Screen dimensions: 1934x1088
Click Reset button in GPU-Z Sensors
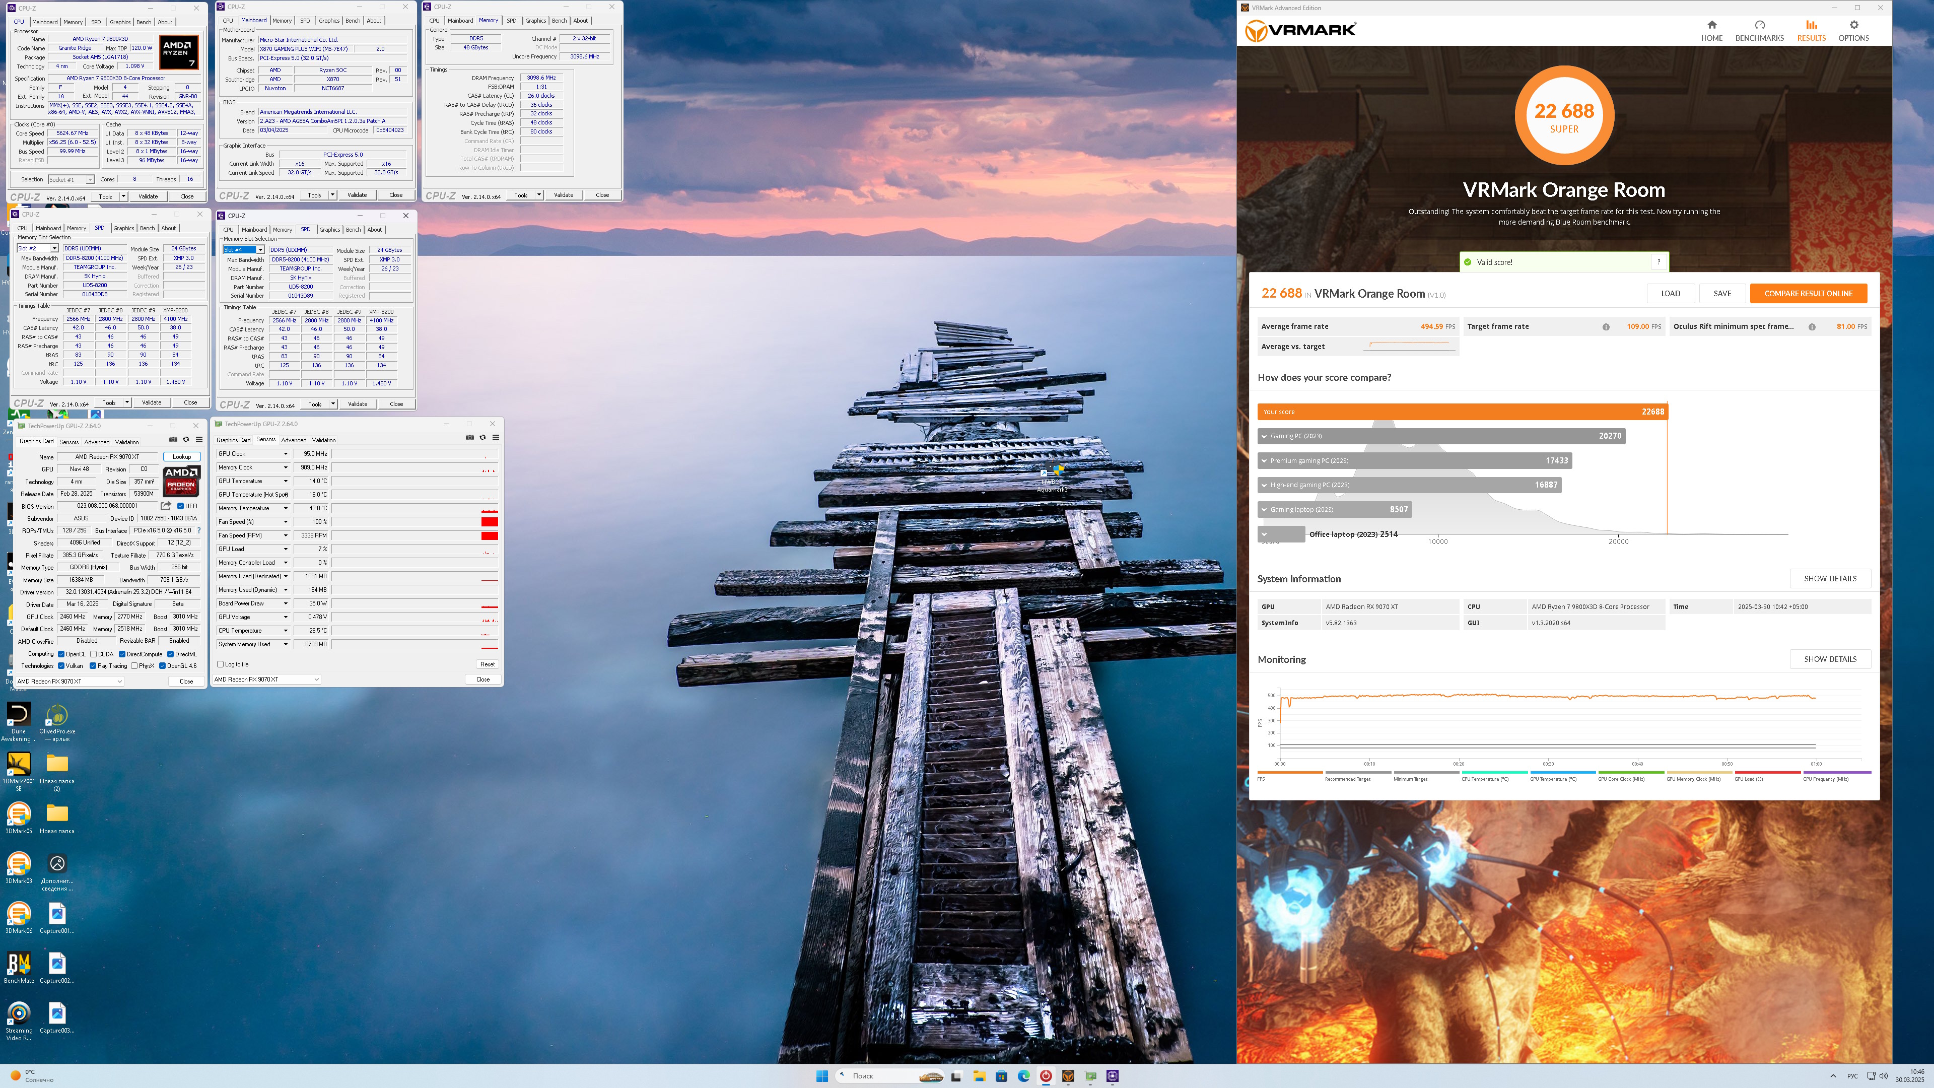click(487, 664)
